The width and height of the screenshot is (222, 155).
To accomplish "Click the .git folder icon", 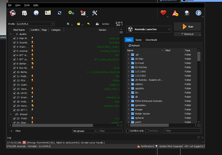I will (133, 55).
